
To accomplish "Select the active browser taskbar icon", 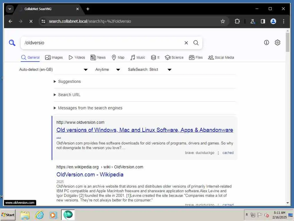I will [68, 215].
